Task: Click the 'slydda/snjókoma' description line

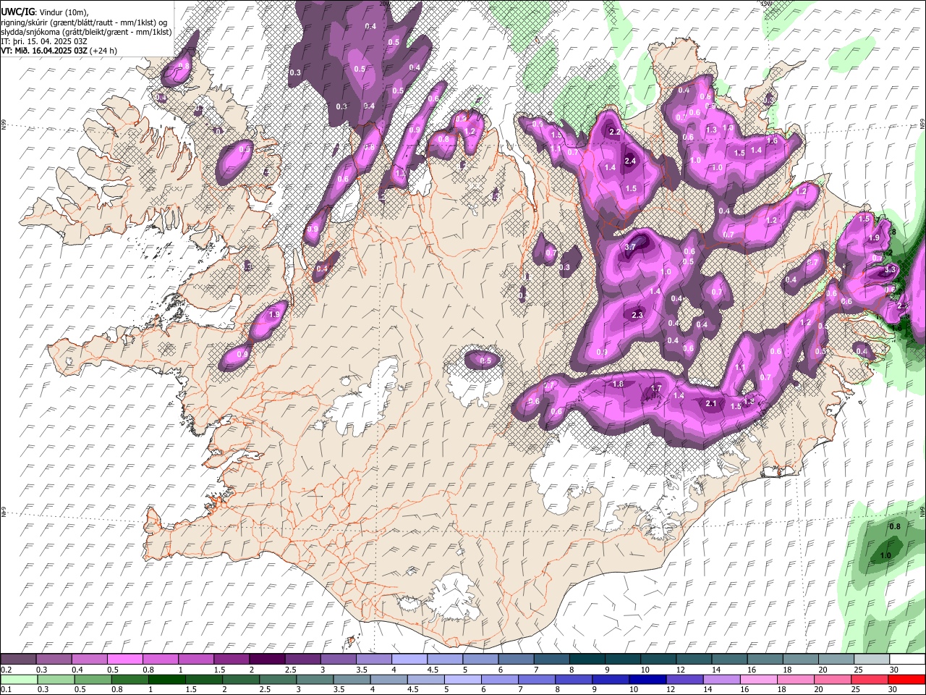Action: [x=86, y=32]
